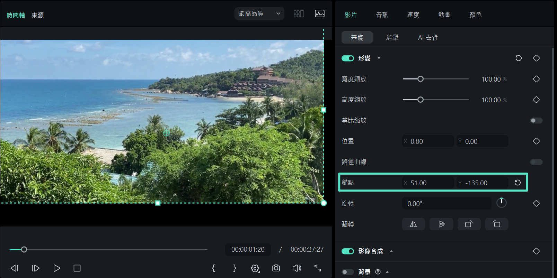Collapse the 形變 section arrow

pyautogui.click(x=379, y=58)
